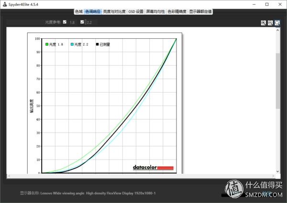The image size is (287, 203).
Task: Click the zoom out magnifier icon
Action: (270, 22)
